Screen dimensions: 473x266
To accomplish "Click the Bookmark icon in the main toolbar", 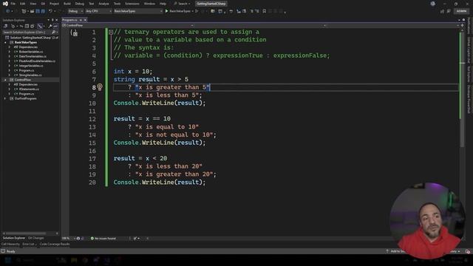I will click(x=265, y=11).
